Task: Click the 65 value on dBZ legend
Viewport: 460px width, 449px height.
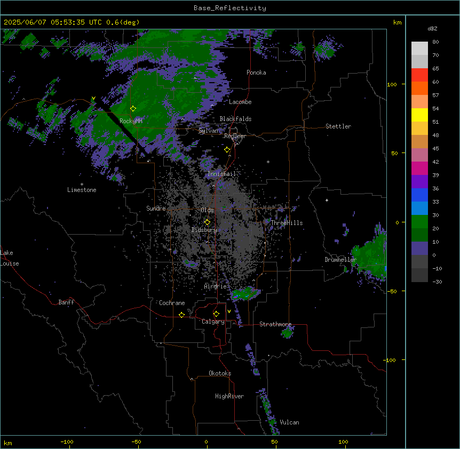Action: [435, 68]
